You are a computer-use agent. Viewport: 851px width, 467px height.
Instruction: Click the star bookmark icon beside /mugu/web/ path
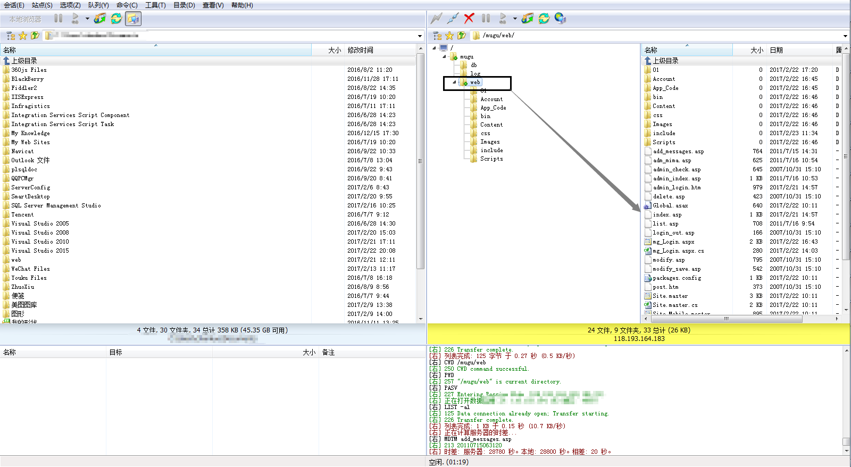(449, 36)
